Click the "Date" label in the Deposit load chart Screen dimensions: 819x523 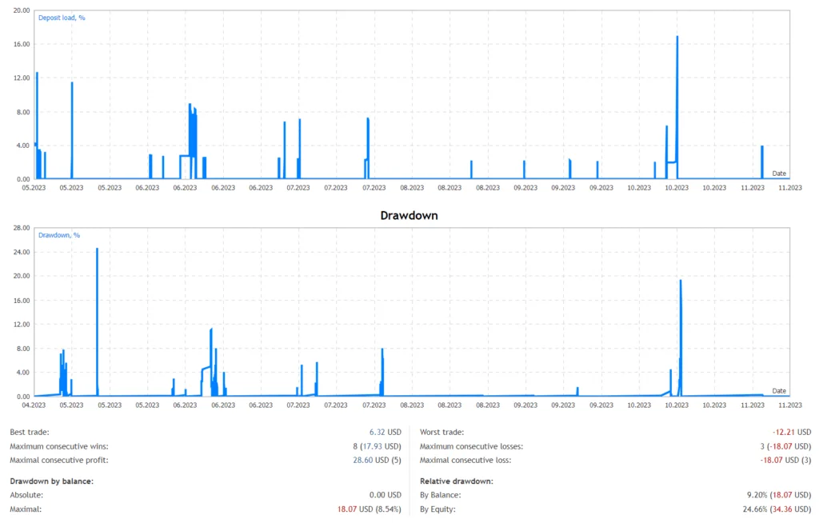[x=779, y=173]
